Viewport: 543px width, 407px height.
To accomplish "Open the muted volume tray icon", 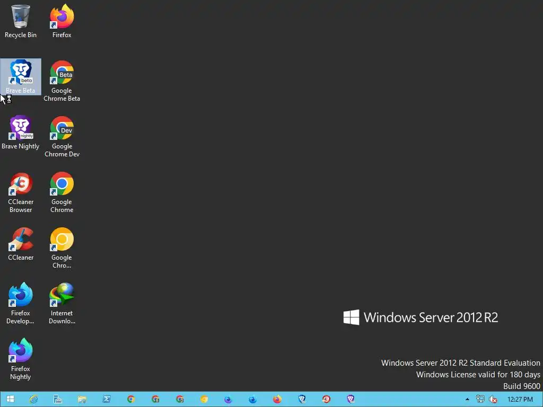I will click(493, 400).
